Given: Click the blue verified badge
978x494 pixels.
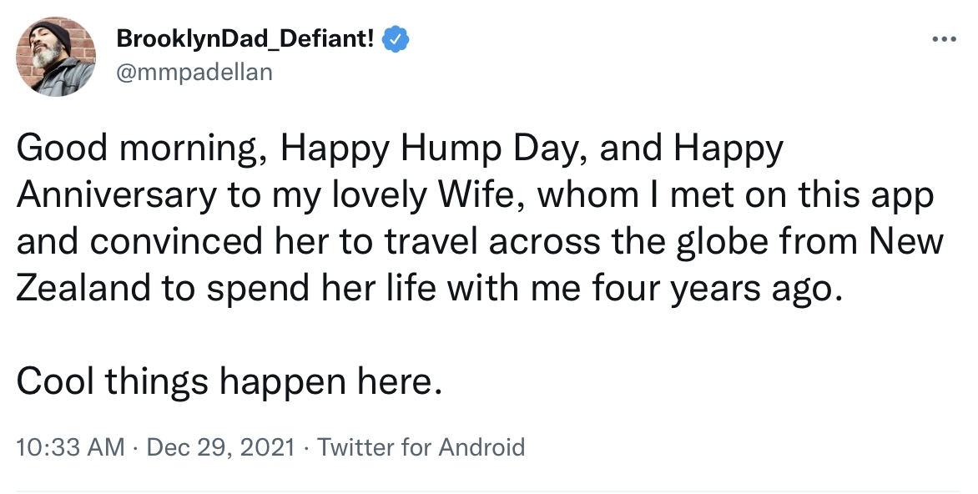Looking at the screenshot, I should pos(395,38).
